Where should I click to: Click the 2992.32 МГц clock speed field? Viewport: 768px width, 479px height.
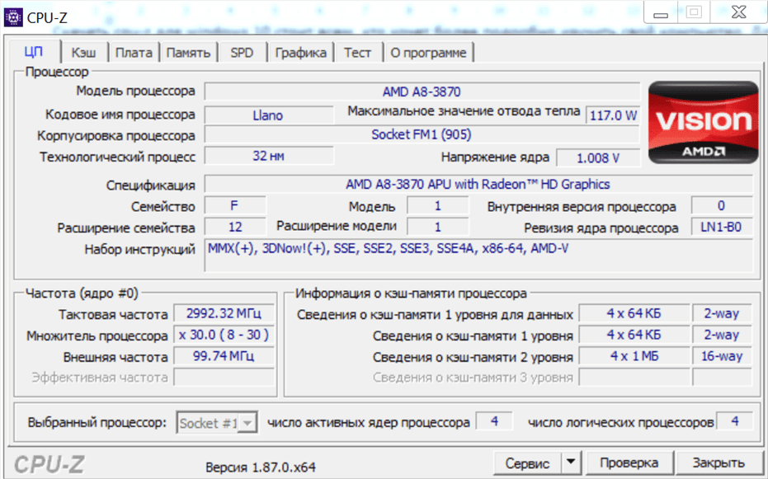(x=224, y=314)
